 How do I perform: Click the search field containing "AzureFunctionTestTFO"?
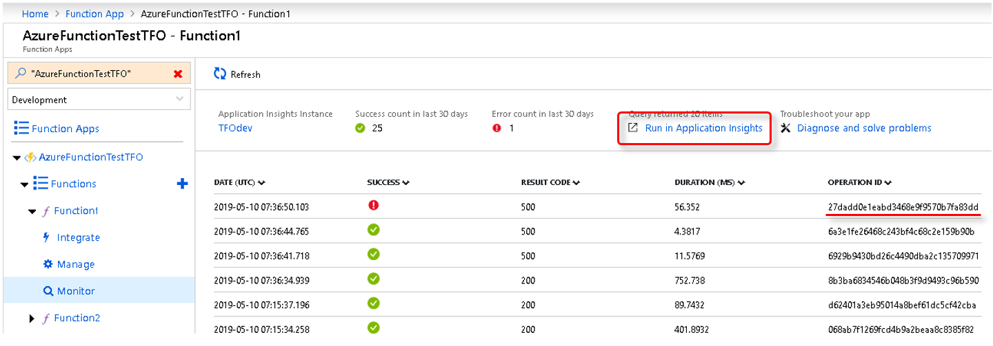point(90,74)
